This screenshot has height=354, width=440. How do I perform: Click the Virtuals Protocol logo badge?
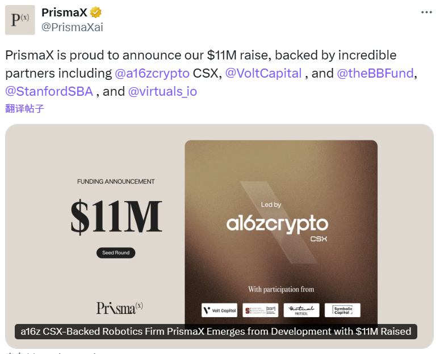tap(301, 310)
